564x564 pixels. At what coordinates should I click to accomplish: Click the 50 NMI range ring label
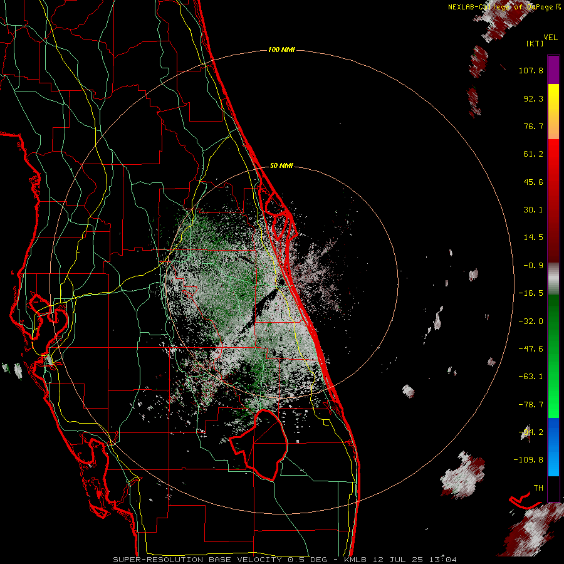281,165
